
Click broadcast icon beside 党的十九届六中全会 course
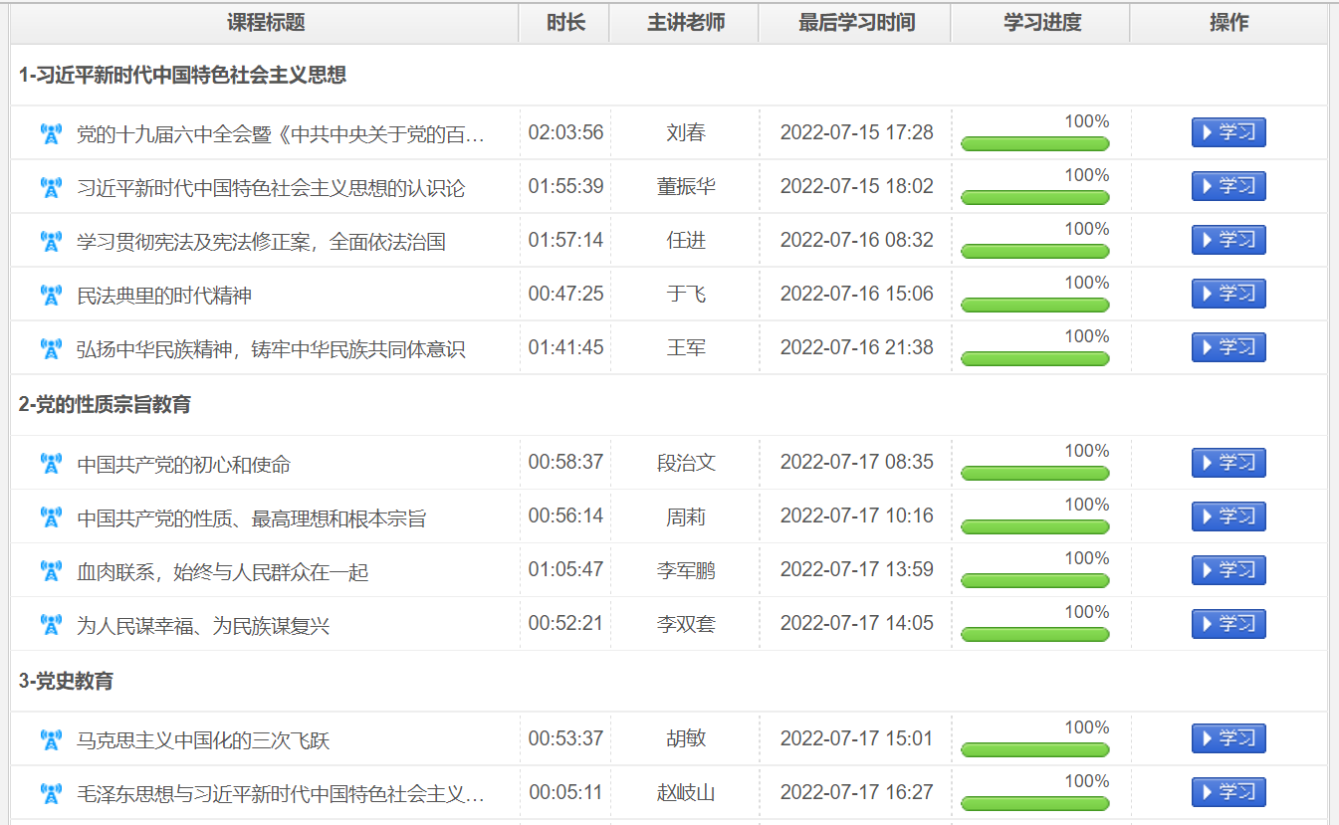[x=51, y=134]
